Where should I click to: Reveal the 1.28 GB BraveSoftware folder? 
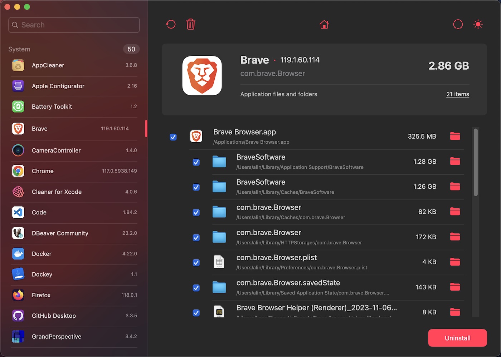pyautogui.click(x=455, y=162)
